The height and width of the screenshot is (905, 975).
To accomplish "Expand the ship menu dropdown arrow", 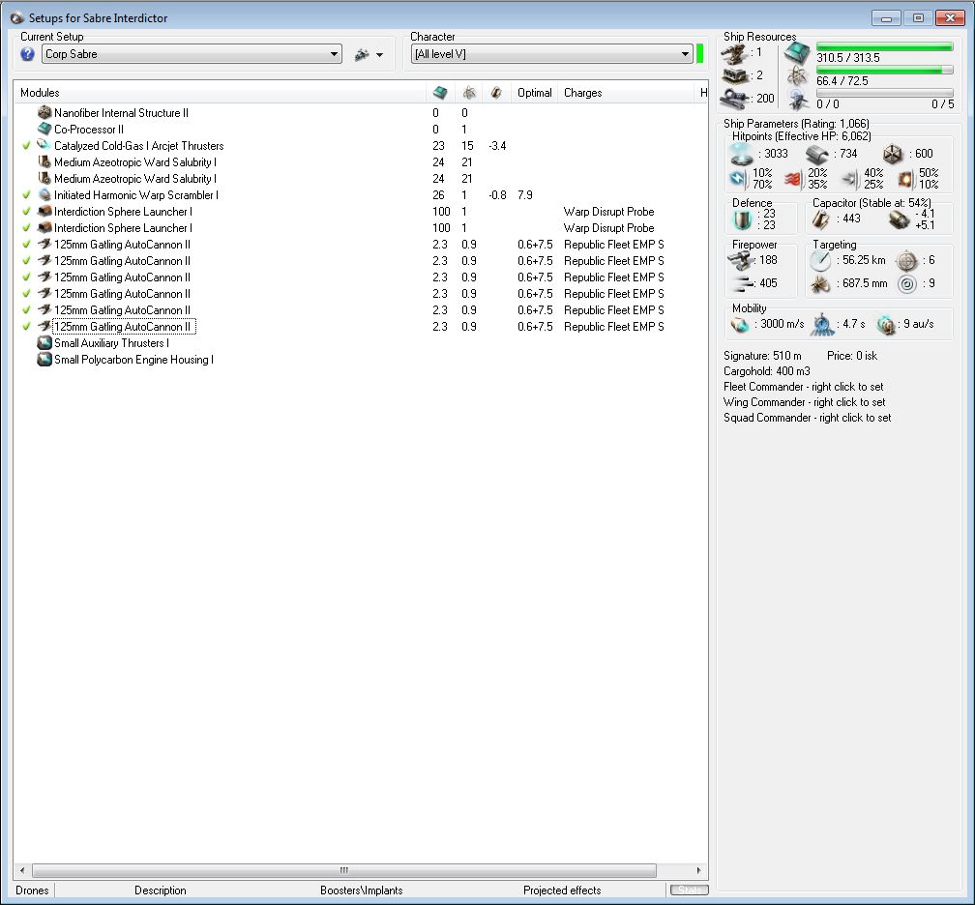I will click(x=379, y=55).
